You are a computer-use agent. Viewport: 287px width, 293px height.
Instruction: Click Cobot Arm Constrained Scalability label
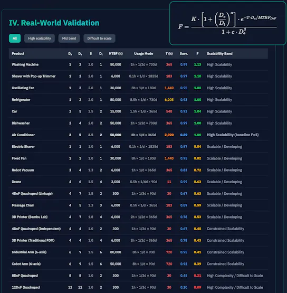225,264
